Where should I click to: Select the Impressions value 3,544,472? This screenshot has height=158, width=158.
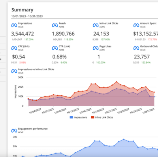pyautogui.click(x=23, y=34)
